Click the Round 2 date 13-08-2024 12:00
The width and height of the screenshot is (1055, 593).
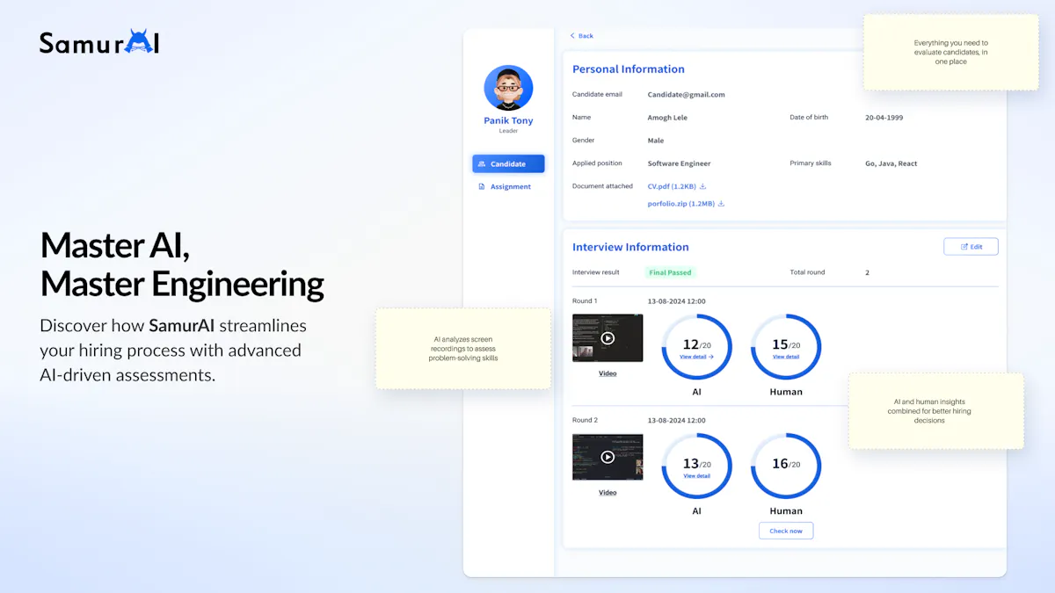677,421
